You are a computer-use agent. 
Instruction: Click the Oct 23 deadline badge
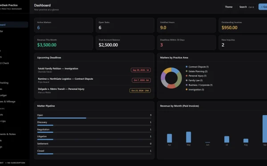click(140, 91)
